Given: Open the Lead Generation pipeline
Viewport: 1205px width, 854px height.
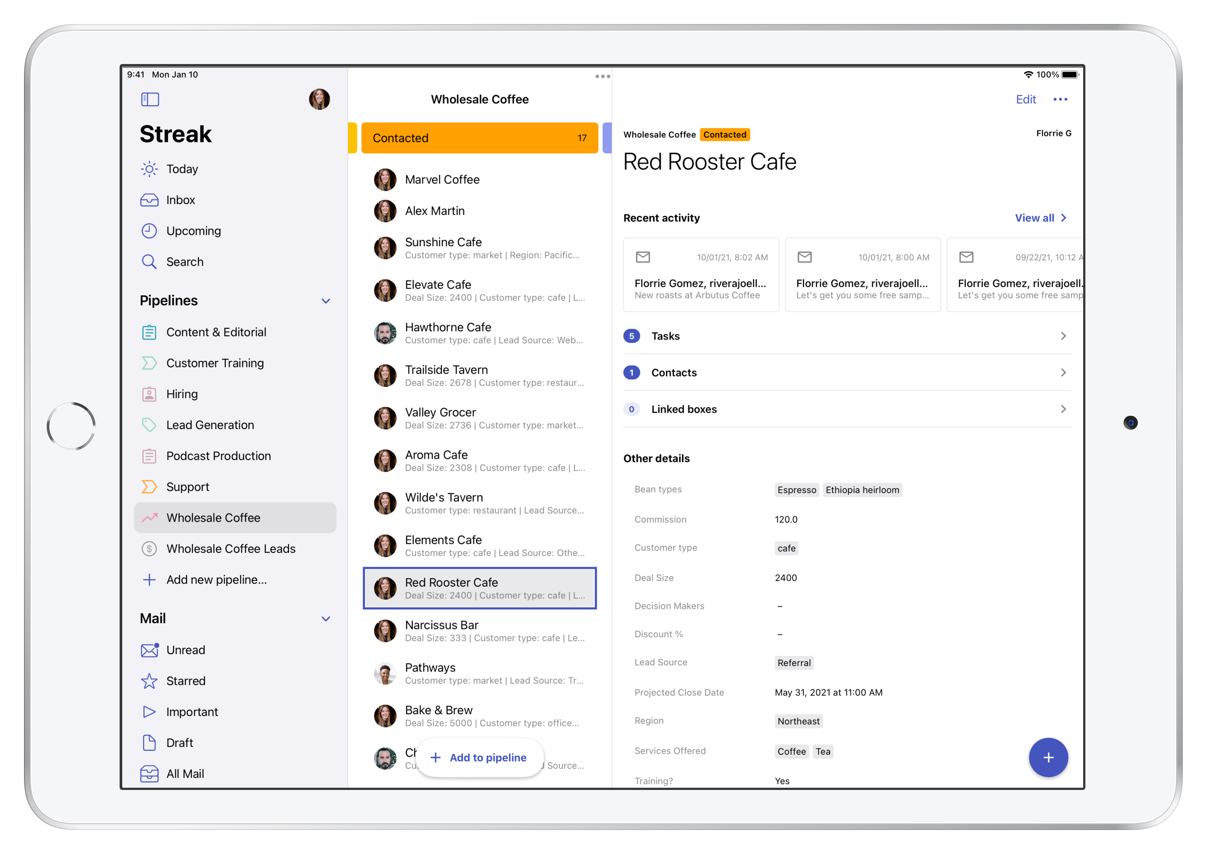Looking at the screenshot, I should click(x=235, y=425).
